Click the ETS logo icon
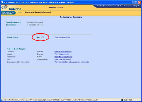 coord(4,7)
